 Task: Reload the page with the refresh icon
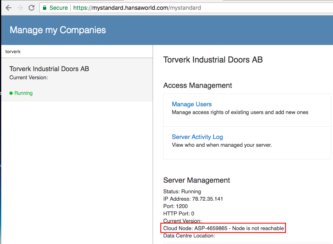coord(32,8)
